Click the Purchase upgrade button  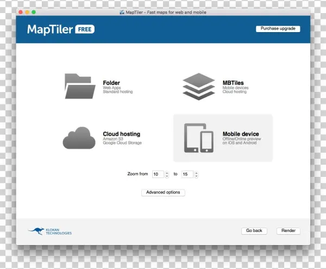(x=278, y=29)
